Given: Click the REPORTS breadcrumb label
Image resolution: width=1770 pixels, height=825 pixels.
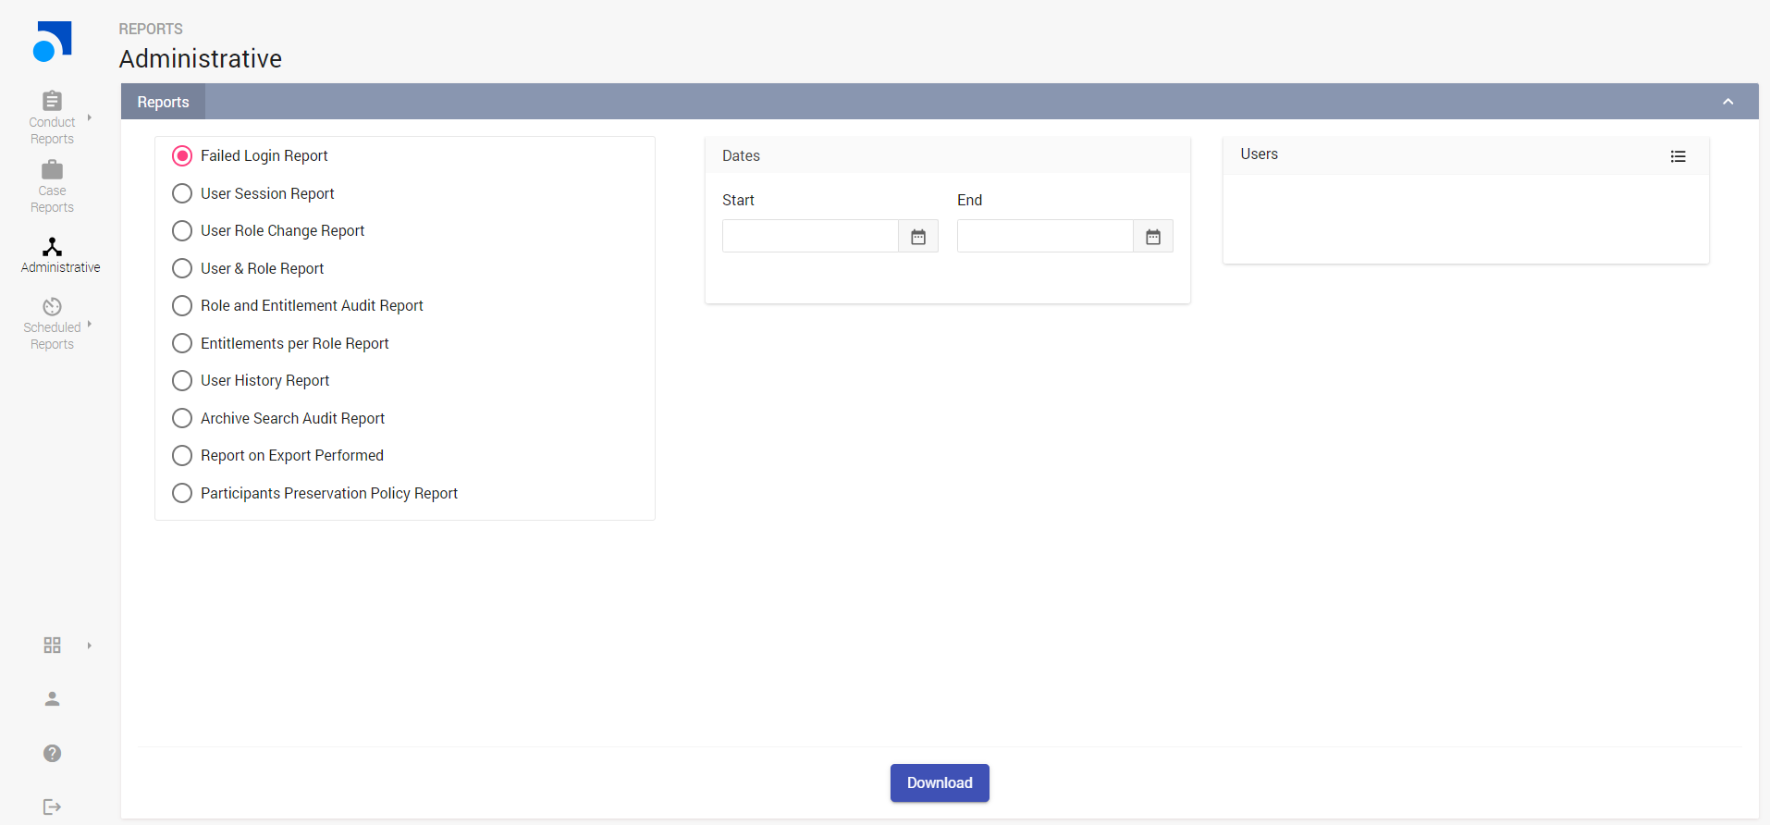Looking at the screenshot, I should tap(151, 29).
